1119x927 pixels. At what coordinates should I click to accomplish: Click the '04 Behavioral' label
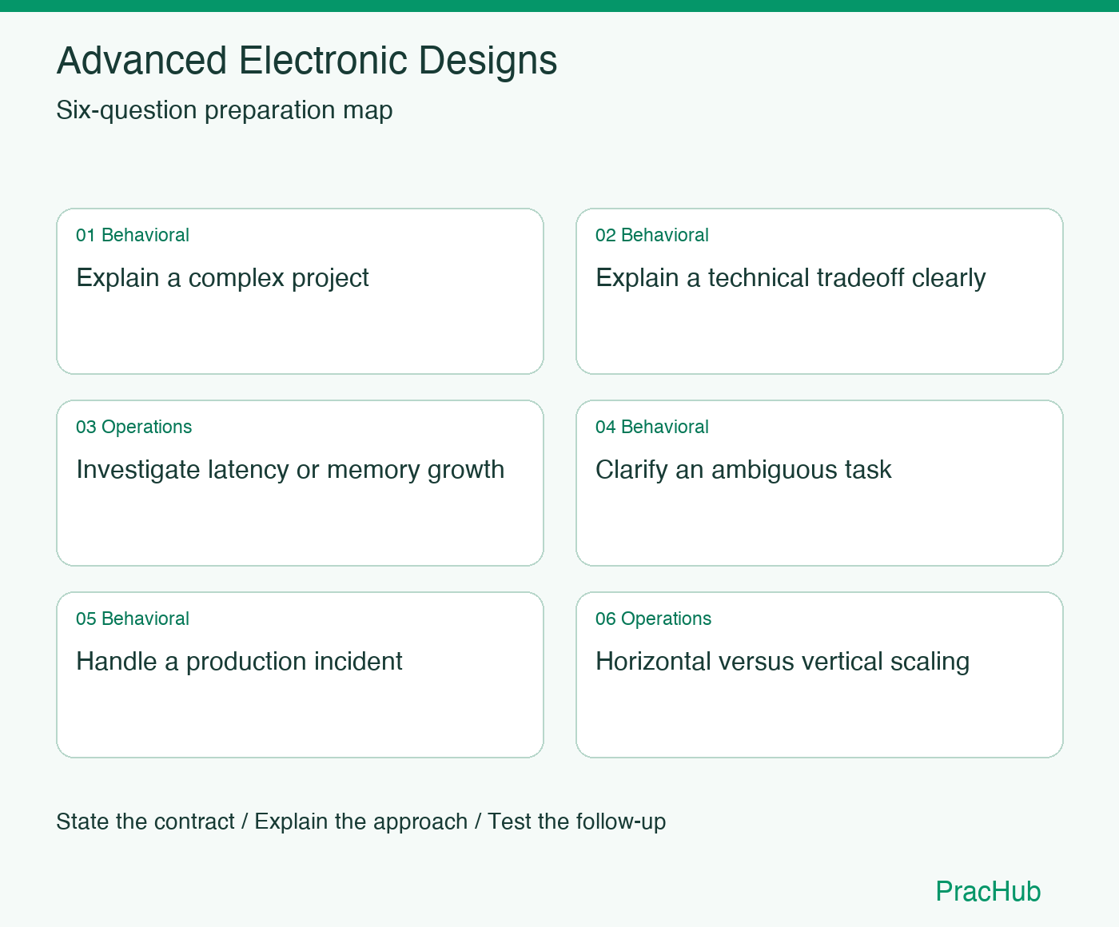(652, 427)
